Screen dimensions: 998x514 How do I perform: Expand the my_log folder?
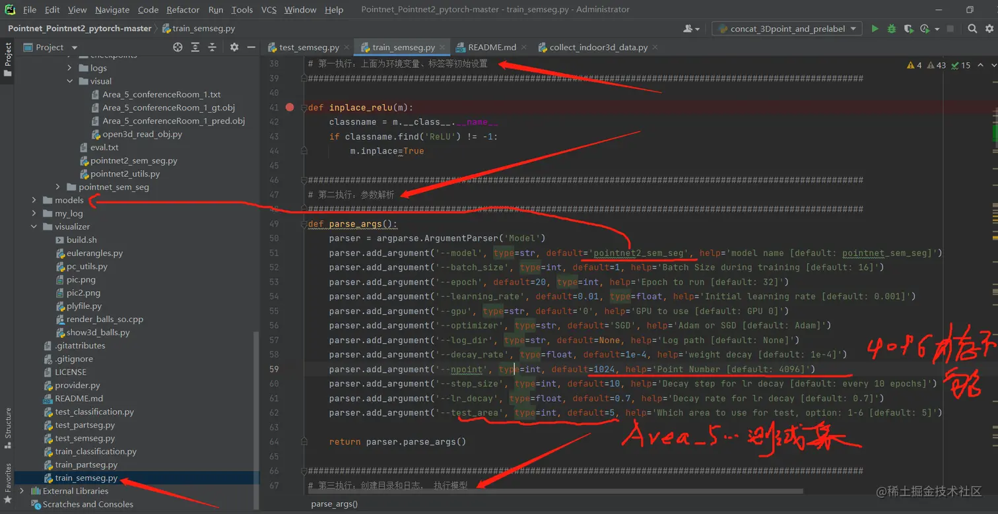[34, 213]
